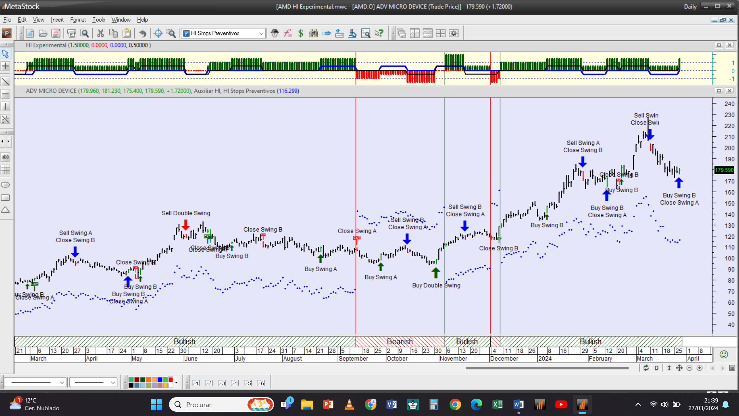Click the green dollar System Tester icon
This screenshot has width=739, height=416.
click(x=301, y=34)
